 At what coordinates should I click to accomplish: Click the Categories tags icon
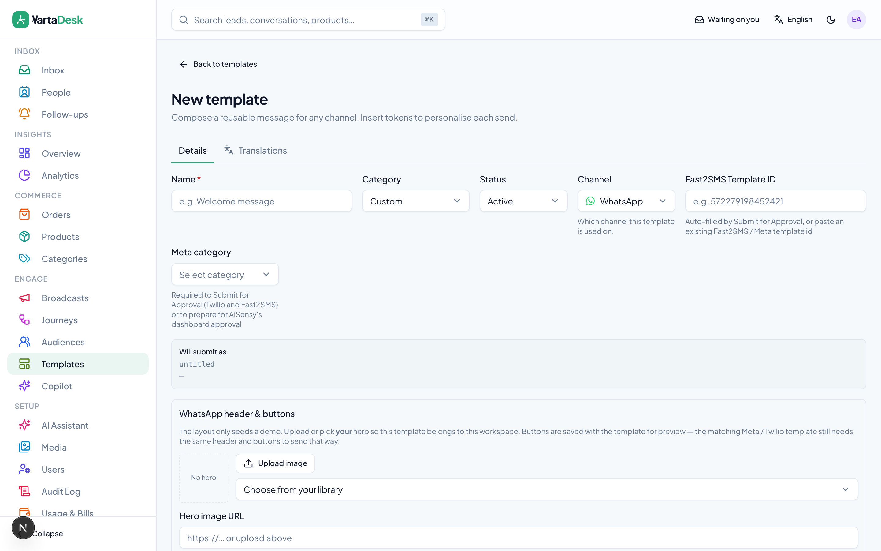pos(24,259)
